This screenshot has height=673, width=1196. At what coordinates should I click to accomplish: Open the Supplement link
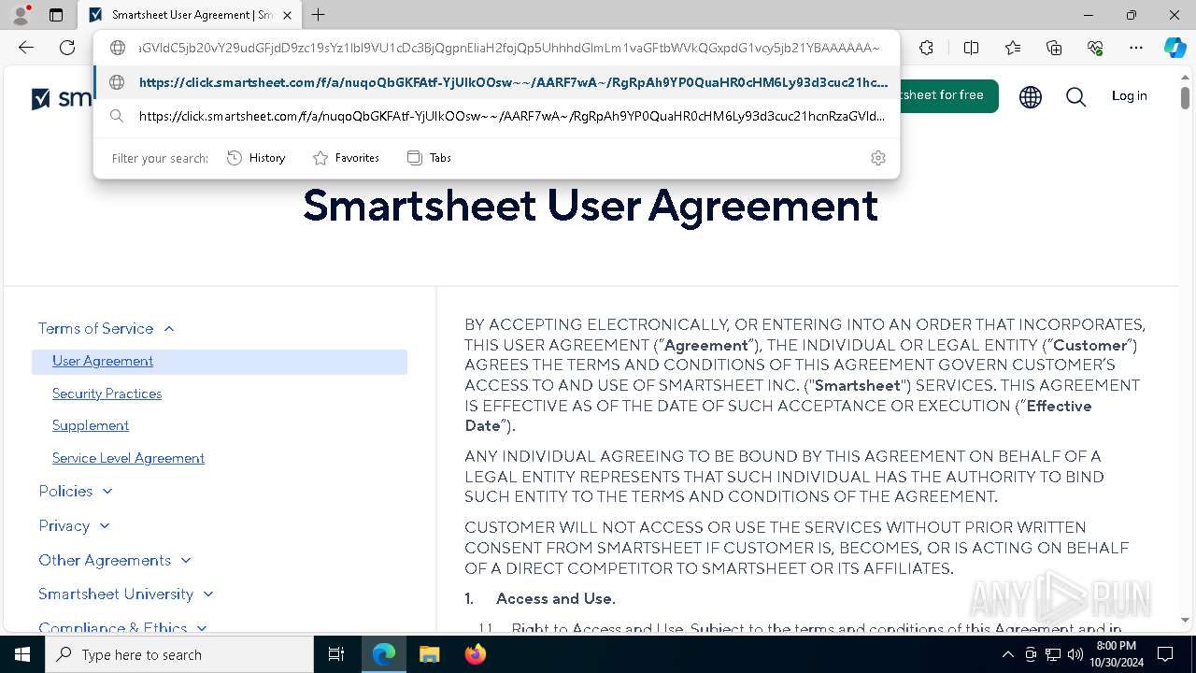pos(91,425)
